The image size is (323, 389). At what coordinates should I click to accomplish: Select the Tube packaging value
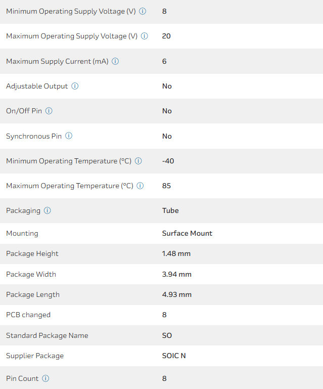pyautogui.click(x=170, y=210)
